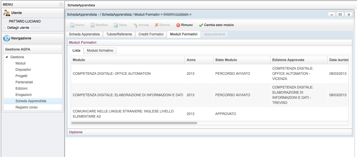Viewport: 357px width, 157px height.
Task: Switch to the Crediti Formativi tab
Action: (x=151, y=34)
